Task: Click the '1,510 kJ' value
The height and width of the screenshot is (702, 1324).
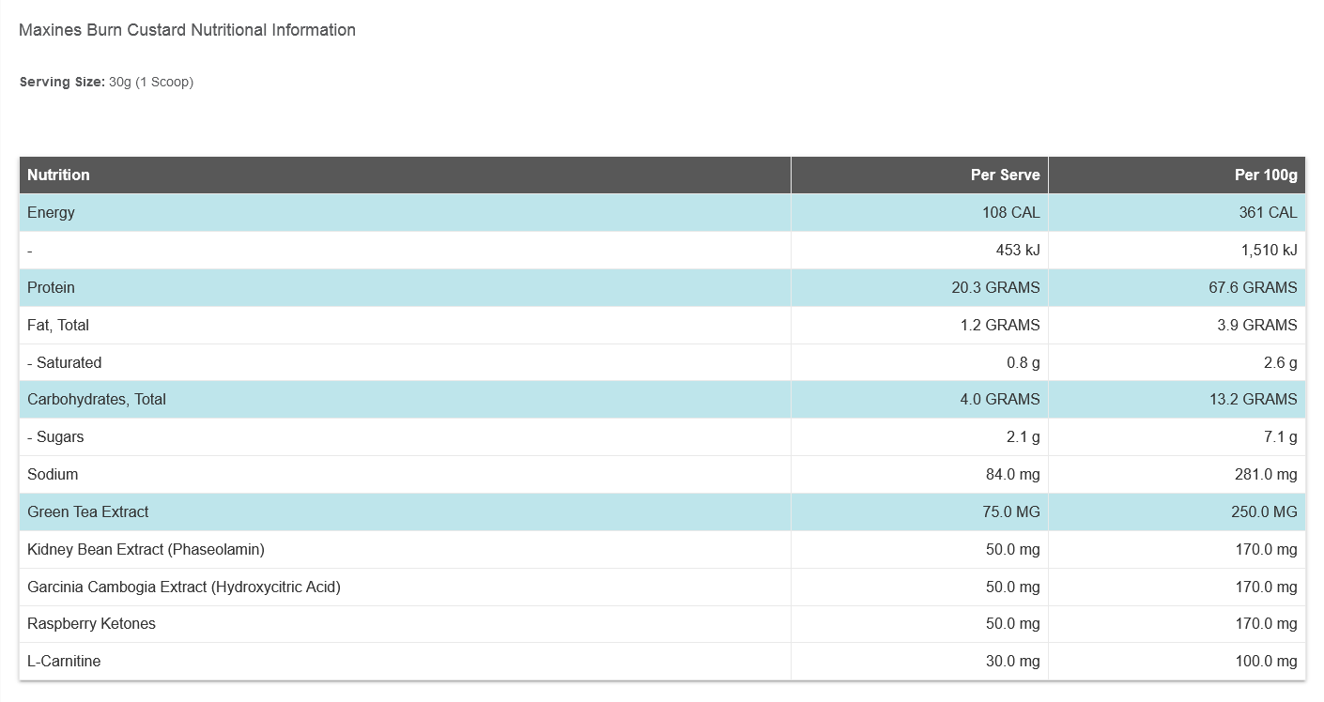Action: coord(1269,251)
